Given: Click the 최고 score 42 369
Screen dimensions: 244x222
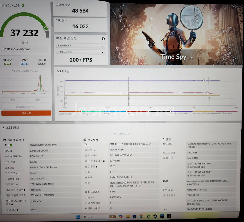Looking at the screenshot, I should click(42, 64).
